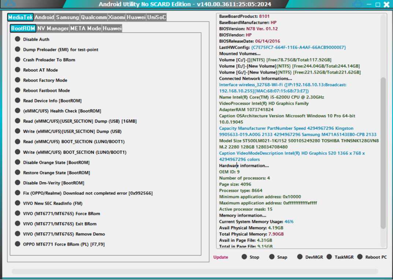Image resolution: width=393 pixels, height=280 pixels.
Task: Click the Stop icon
Action: [x=245, y=257]
